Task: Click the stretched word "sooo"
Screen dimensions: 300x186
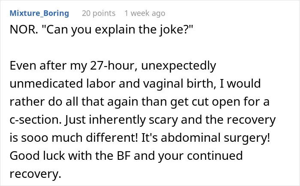Action: [x=34, y=138]
